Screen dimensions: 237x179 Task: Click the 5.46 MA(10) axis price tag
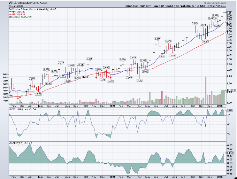229,22
